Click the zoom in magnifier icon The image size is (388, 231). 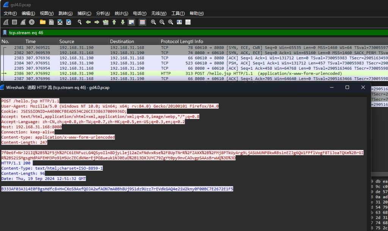(x=153, y=22)
